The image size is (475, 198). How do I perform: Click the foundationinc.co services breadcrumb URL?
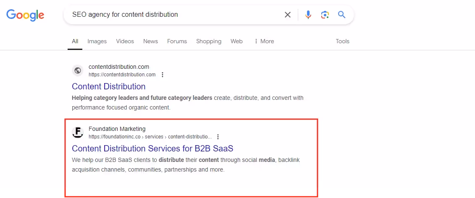pos(150,136)
